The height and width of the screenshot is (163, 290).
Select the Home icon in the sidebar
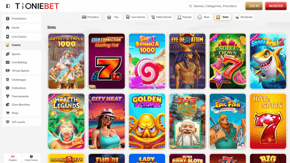click(7, 27)
